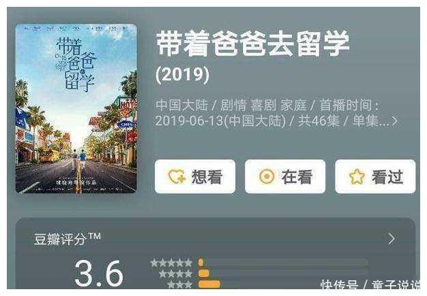Click the three-star icons row

[179, 284]
